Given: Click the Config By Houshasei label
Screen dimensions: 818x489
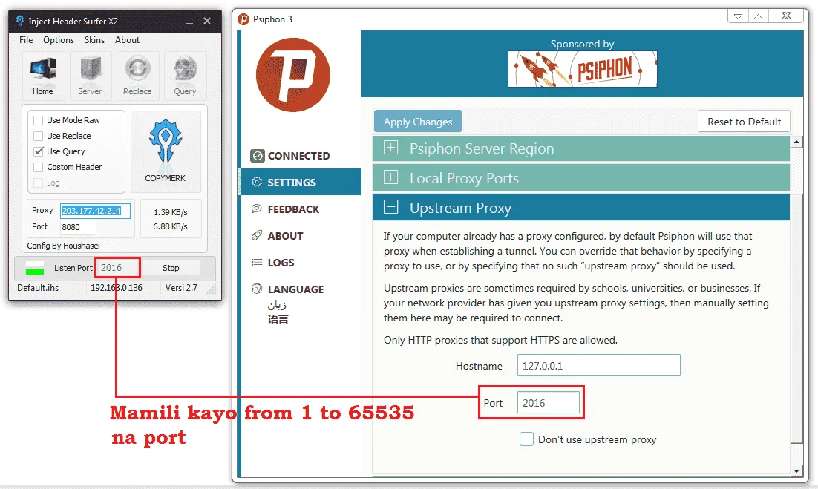Looking at the screenshot, I should (x=64, y=246).
